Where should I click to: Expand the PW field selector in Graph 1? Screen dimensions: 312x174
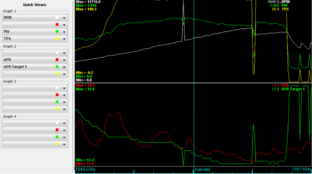coord(63,32)
